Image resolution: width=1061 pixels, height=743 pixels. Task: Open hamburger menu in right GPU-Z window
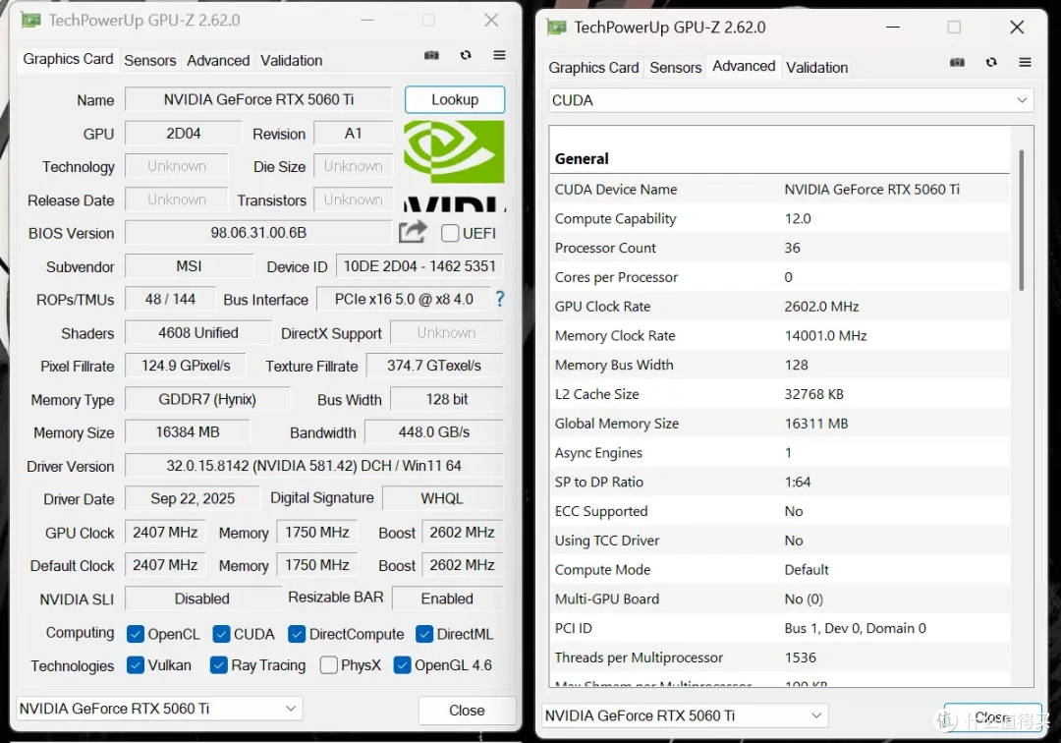(1025, 62)
